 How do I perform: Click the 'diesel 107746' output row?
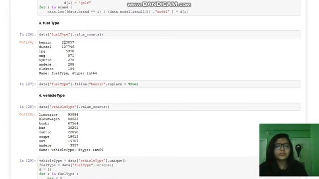[56, 47]
